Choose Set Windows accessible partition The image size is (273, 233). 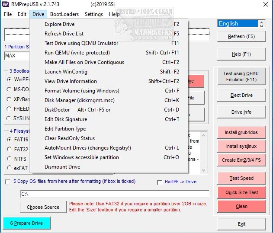coord(109,157)
